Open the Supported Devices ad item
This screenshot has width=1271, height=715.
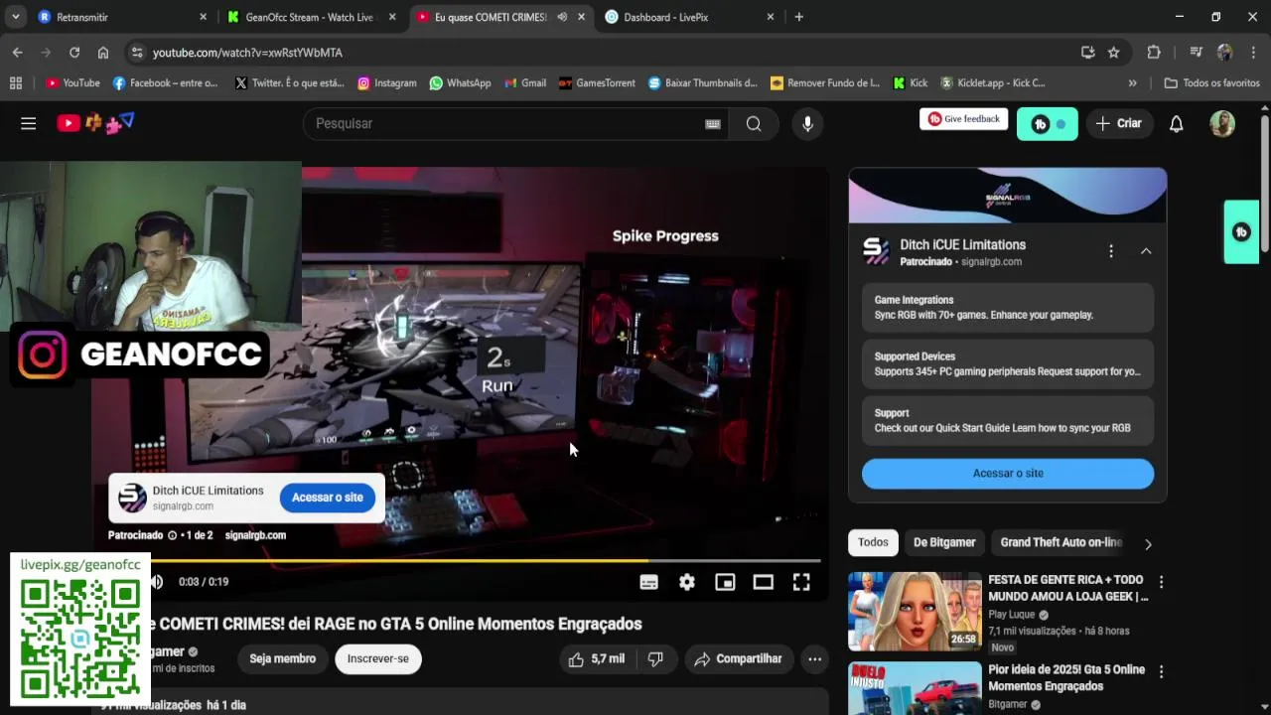(1008, 363)
